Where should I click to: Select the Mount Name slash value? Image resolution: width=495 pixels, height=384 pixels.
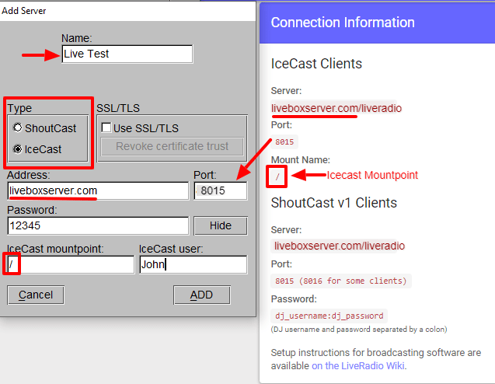(277, 176)
